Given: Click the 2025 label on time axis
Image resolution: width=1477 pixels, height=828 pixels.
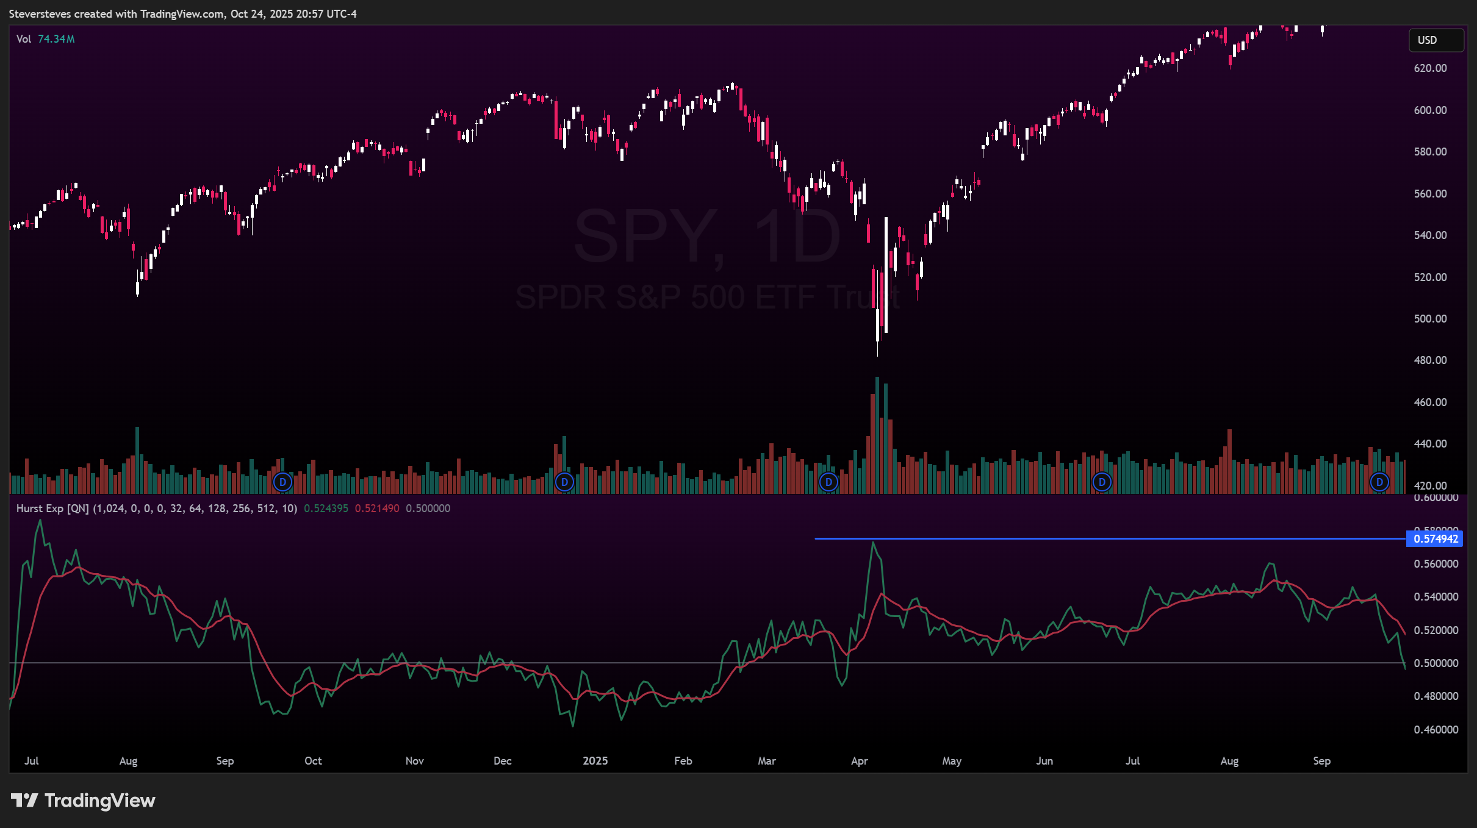Looking at the screenshot, I should coord(595,761).
